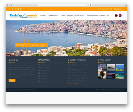Click the Quick Menu section heading
The image size is (133, 112).
[45, 60]
